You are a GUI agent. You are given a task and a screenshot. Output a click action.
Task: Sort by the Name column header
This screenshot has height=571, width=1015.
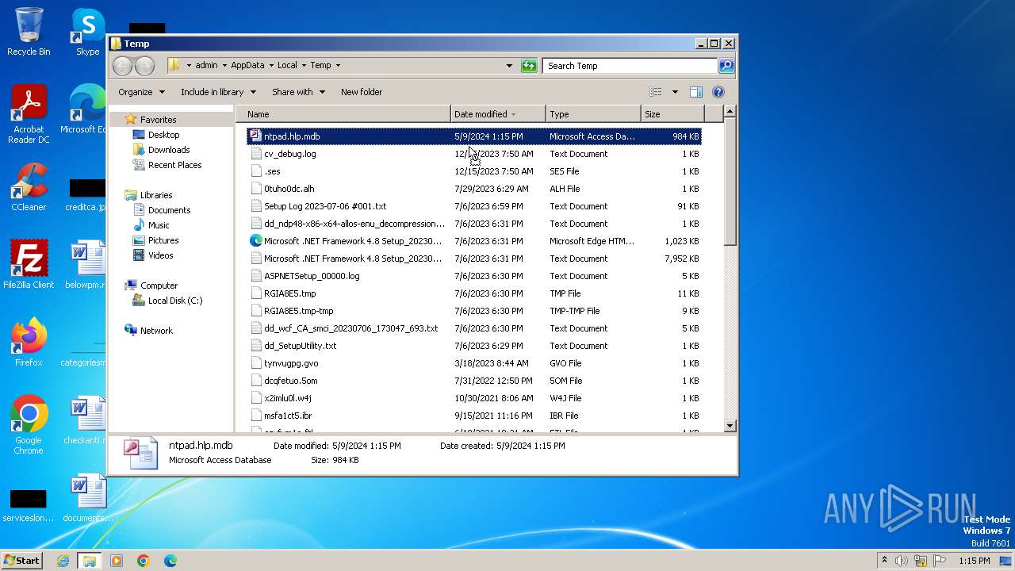pyautogui.click(x=343, y=114)
